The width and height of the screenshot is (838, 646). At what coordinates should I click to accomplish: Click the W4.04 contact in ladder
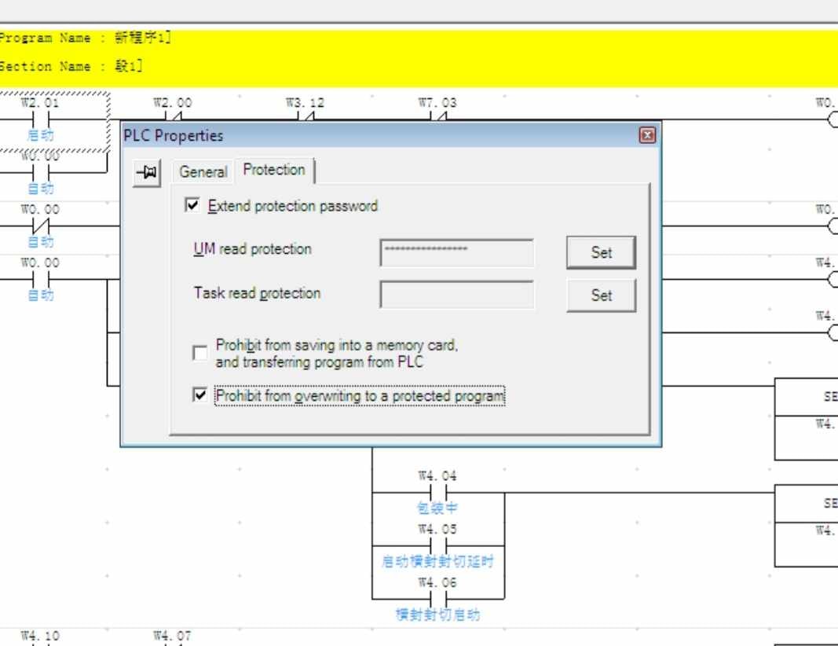point(437,492)
